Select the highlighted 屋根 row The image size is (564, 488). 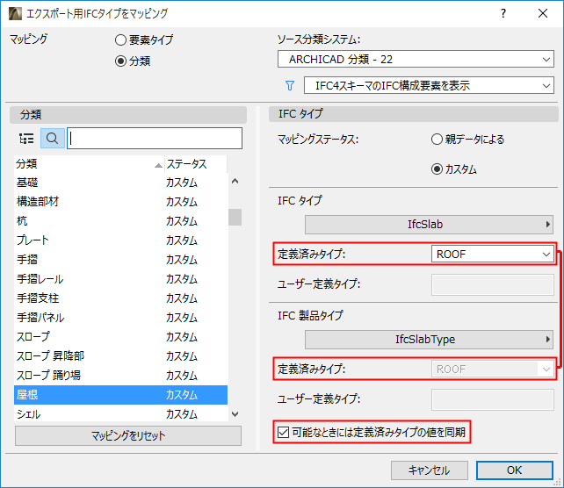[121, 395]
